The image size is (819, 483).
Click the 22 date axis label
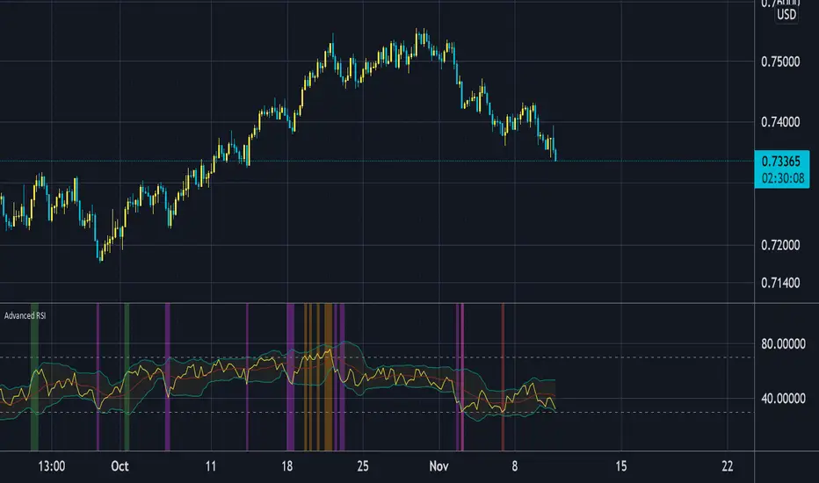coord(727,465)
